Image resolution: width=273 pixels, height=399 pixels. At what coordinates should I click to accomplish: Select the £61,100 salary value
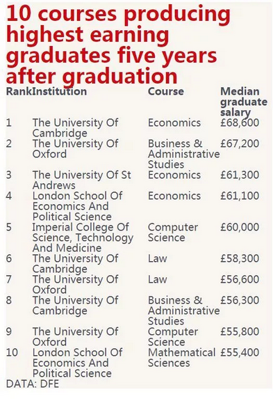pos(240,196)
